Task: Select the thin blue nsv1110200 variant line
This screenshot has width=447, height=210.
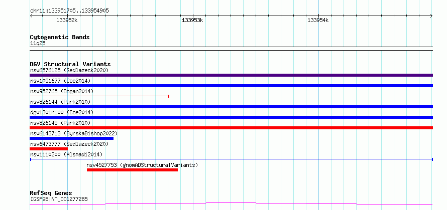Action: tap(231, 159)
